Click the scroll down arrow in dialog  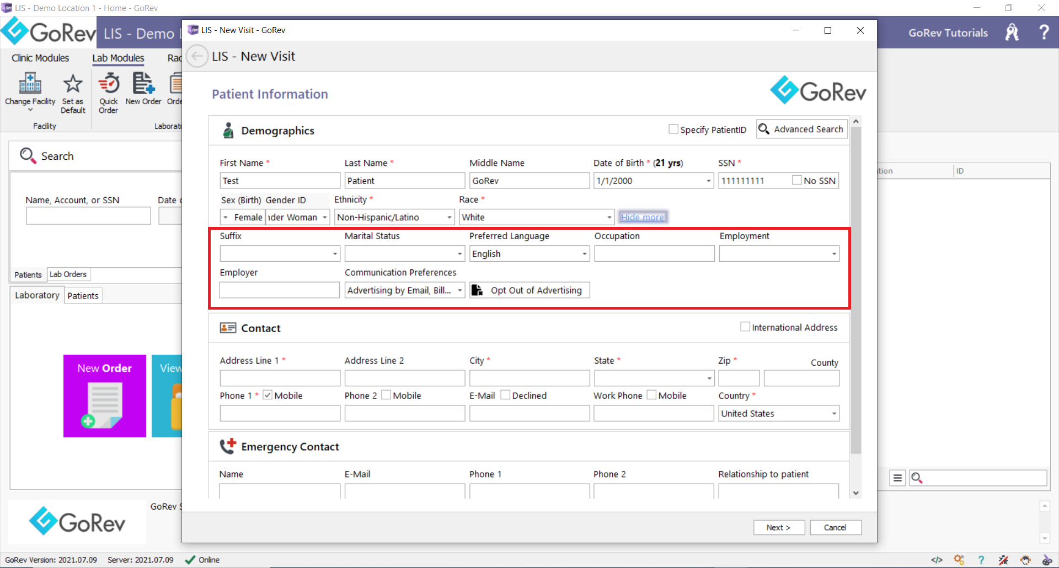856,493
